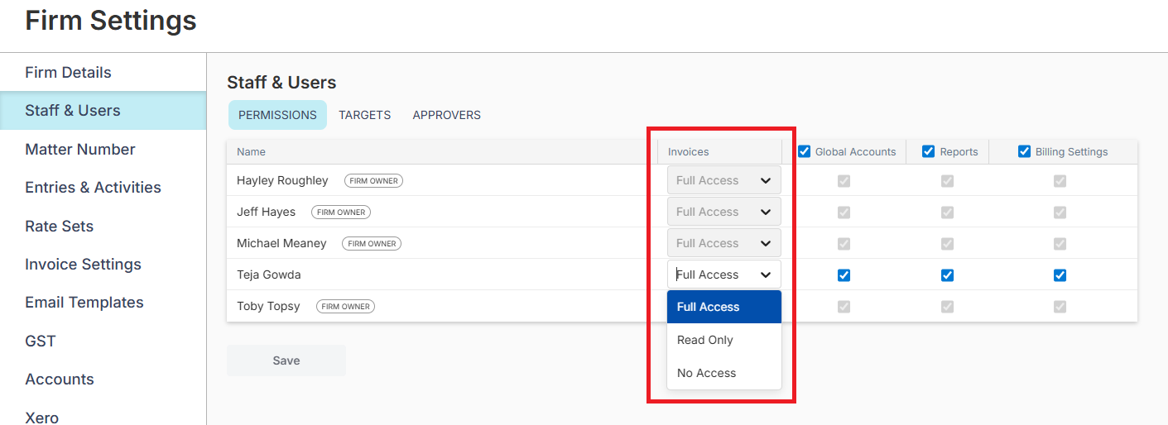
Task: Click Email Templates in the sidebar
Action: click(x=84, y=303)
